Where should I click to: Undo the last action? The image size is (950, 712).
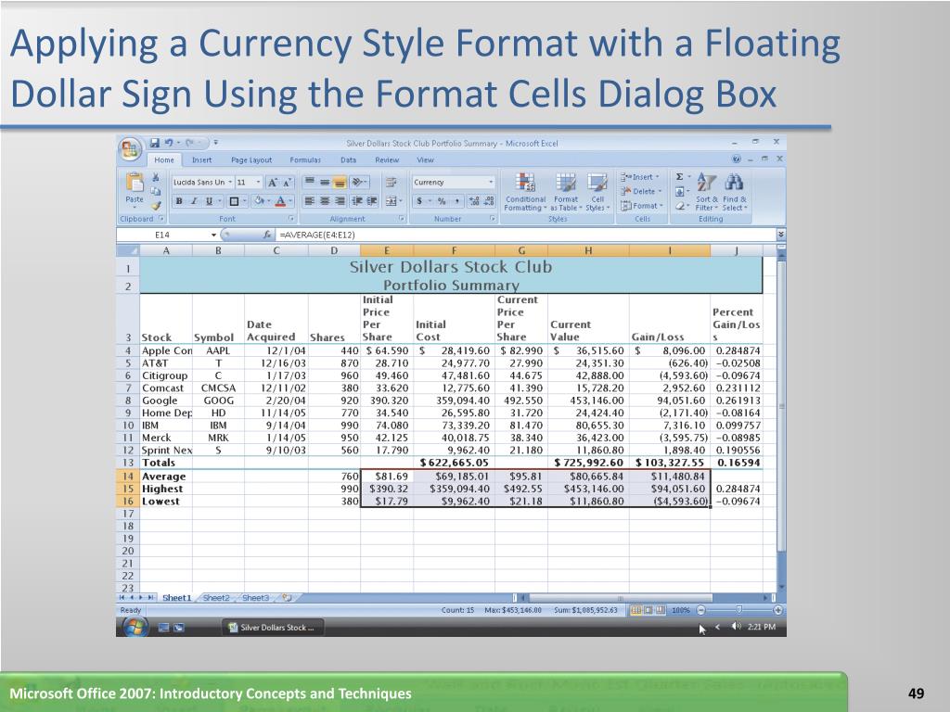(x=169, y=143)
